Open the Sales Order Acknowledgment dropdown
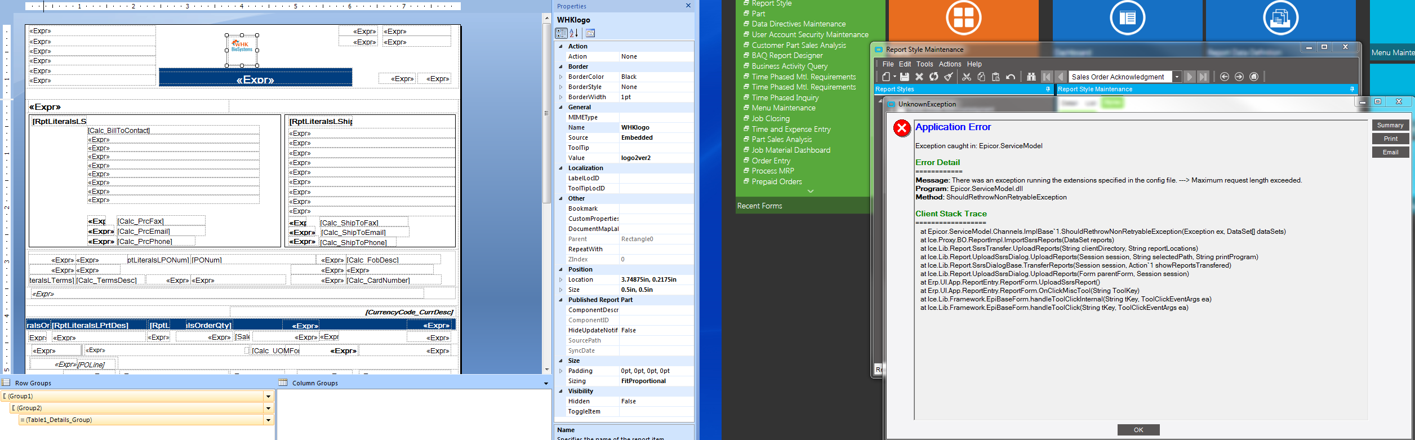 point(1177,77)
